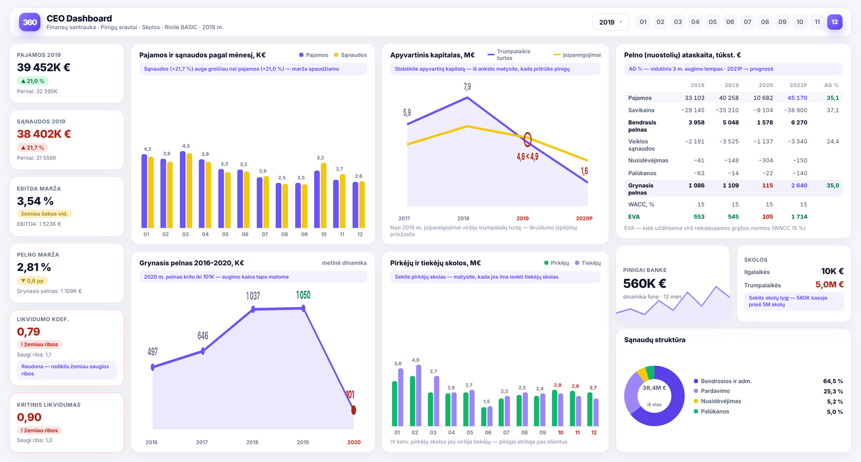Click the 1037 data point for 2018

coord(253,309)
